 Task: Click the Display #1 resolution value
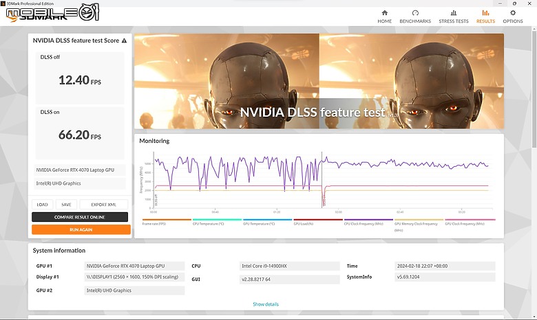tap(134, 277)
